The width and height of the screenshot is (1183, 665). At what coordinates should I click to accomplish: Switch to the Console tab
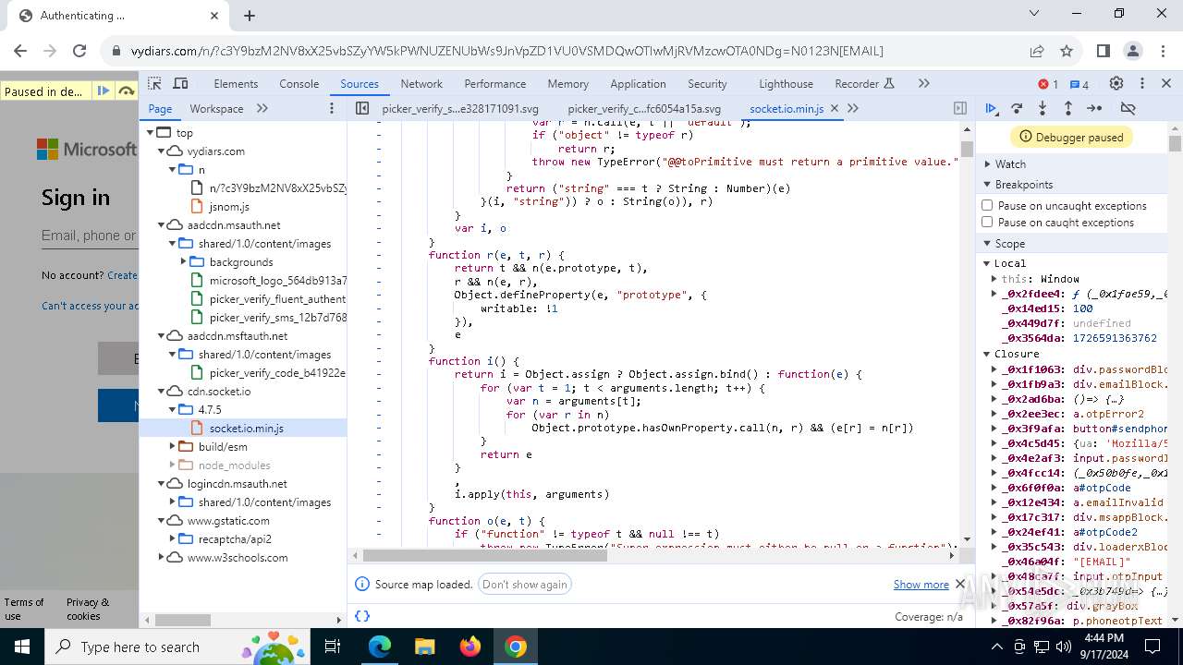[299, 83]
